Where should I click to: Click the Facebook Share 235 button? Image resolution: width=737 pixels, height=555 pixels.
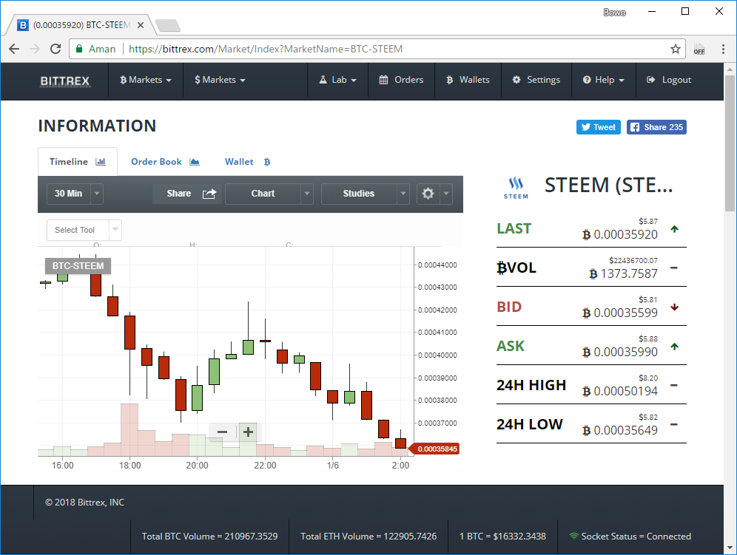(x=656, y=127)
